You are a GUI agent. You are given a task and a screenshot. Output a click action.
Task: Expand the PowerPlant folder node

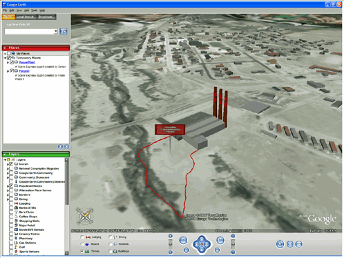click(x=8, y=62)
